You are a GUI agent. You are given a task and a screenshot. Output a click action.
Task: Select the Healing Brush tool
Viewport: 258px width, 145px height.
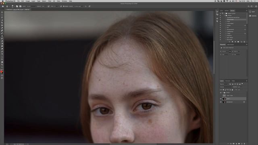click(2, 31)
